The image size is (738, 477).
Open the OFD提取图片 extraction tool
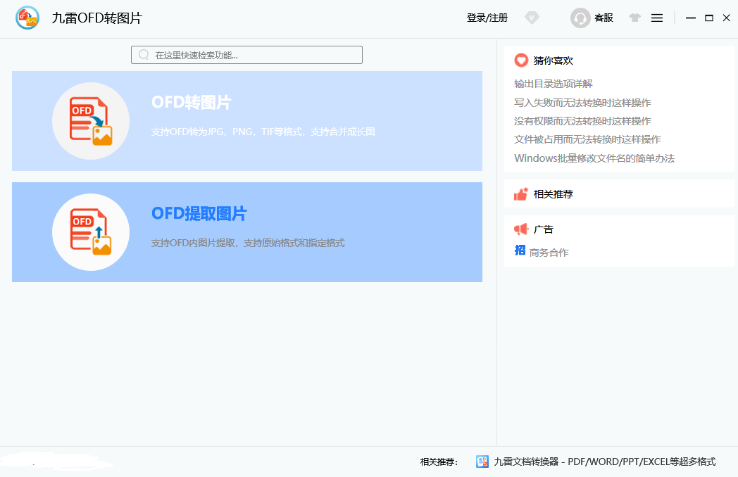click(x=246, y=232)
